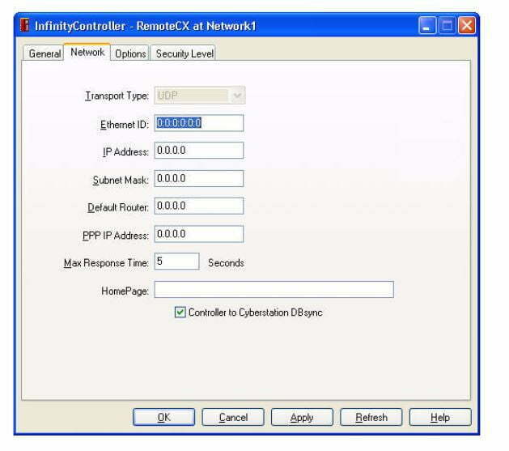The width and height of the screenshot is (509, 451).
Task: Click the IP Address field
Action: tap(199, 151)
